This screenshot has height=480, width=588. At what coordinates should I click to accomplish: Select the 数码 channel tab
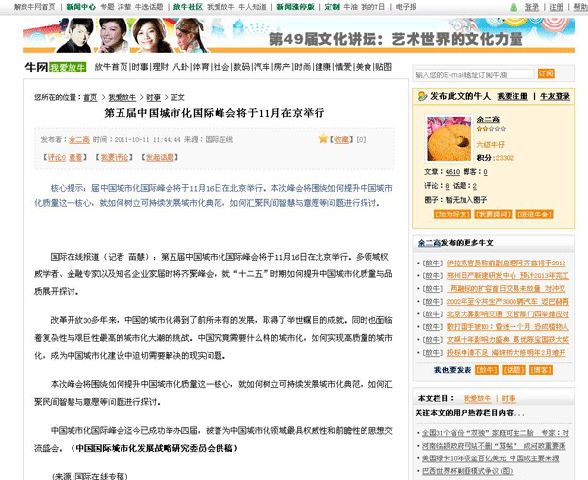pyautogui.click(x=241, y=67)
